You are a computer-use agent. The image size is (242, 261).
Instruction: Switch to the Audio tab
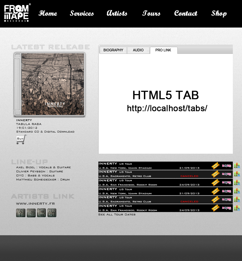coord(138,50)
